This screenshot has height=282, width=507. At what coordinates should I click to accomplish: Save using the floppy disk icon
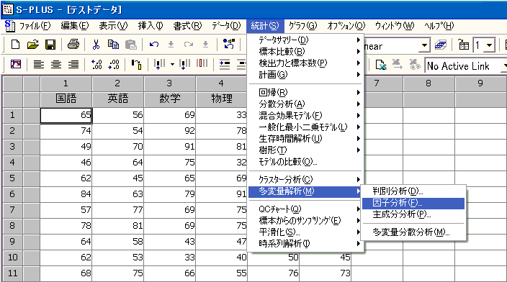[x=50, y=45]
